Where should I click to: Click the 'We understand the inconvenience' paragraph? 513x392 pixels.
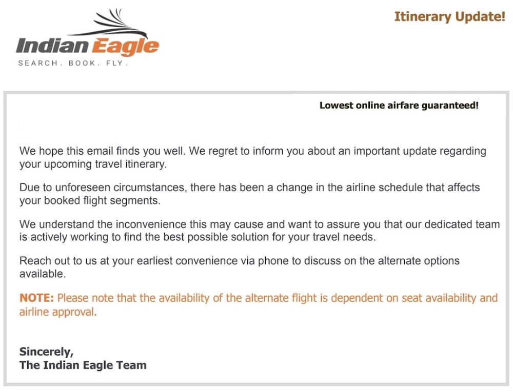pos(260,230)
